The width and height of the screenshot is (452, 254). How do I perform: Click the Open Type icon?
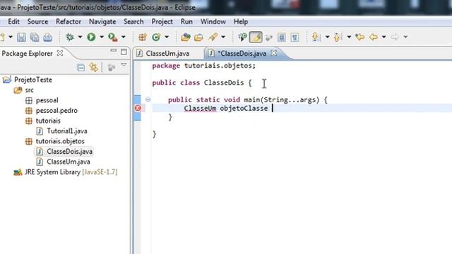(x=186, y=37)
